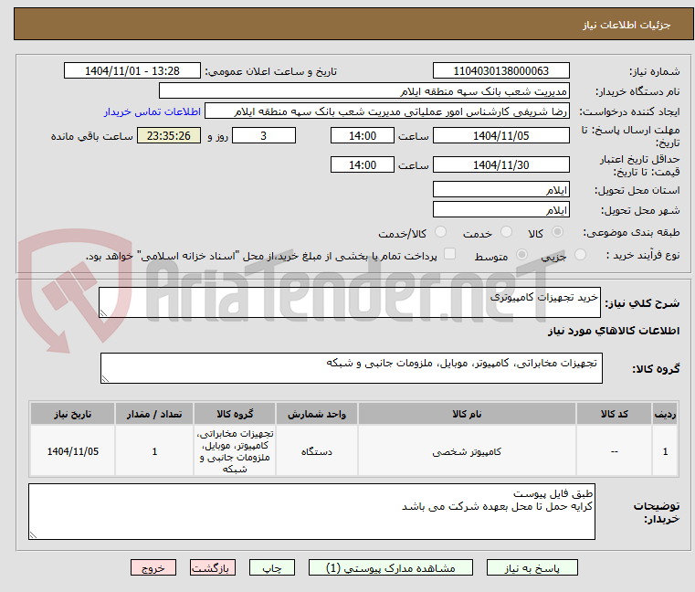This screenshot has height=592, width=695.
Task: Click the نام کالا column header
Action: coord(467,414)
